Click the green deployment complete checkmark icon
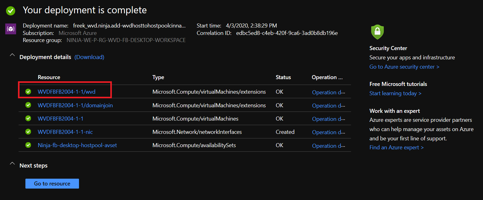The height and width of the screenshot is (200, 483). coord(11,11)
